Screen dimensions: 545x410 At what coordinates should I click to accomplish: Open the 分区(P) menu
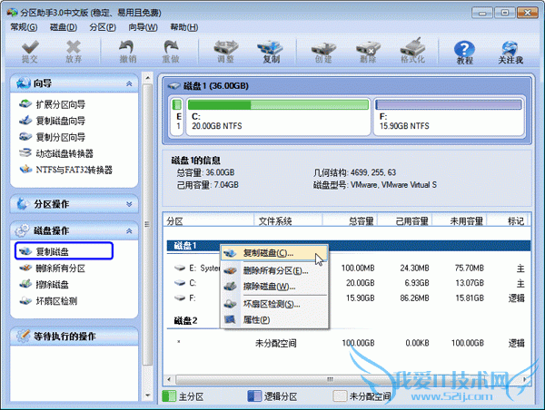[x=103, y=27]
